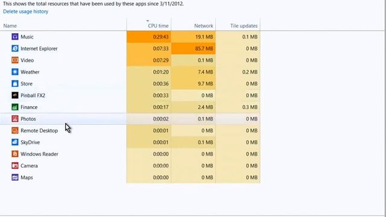386x217 pixels.
Task: Click Music tile updates 0.1 MB
Action: tap(250, 37)
